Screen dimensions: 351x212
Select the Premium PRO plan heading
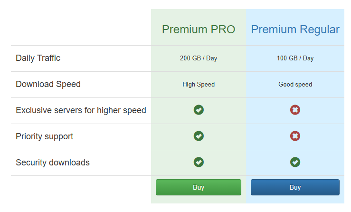pos(199,29)
